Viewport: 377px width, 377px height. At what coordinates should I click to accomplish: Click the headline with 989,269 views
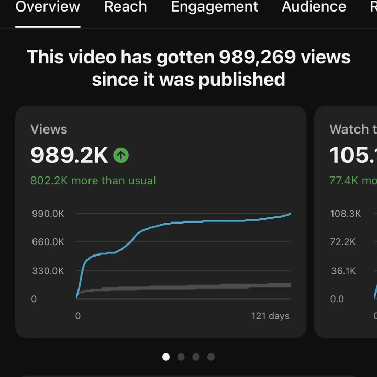click(188, 68)
